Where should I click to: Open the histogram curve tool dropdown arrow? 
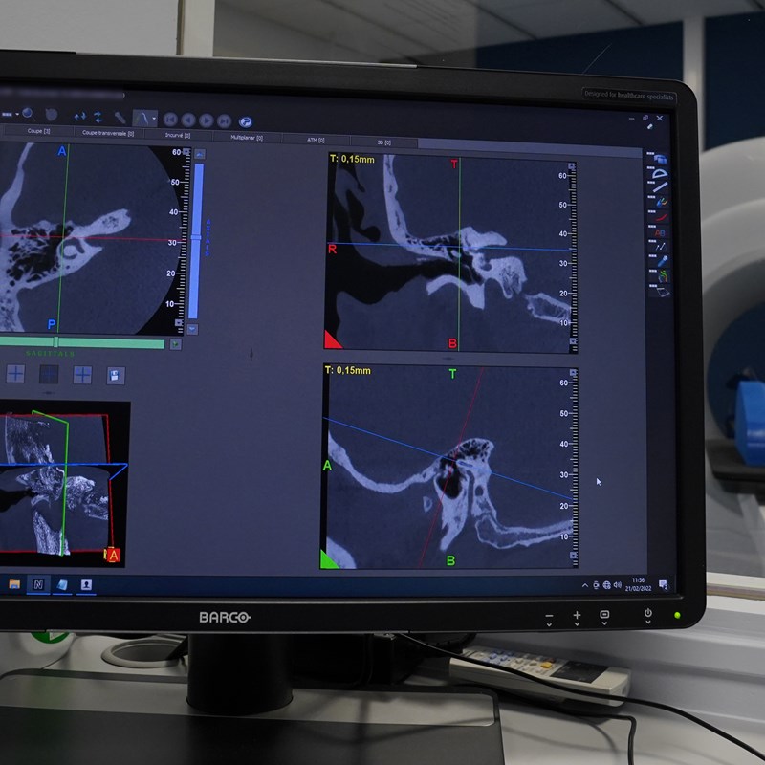tap(154, 120)
